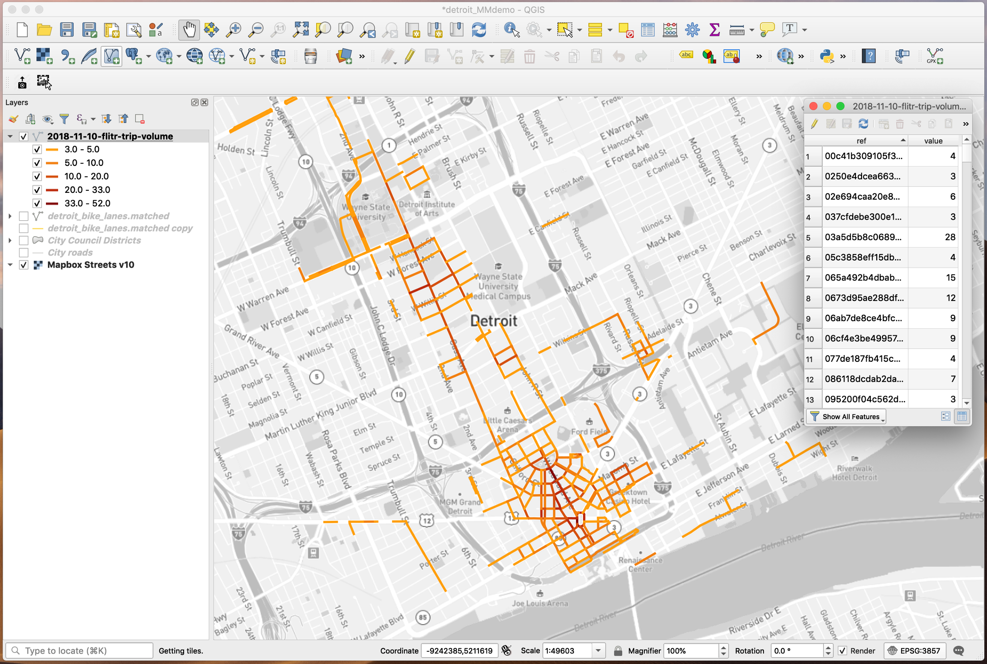Open the GPX tools icon

[935, 56]
